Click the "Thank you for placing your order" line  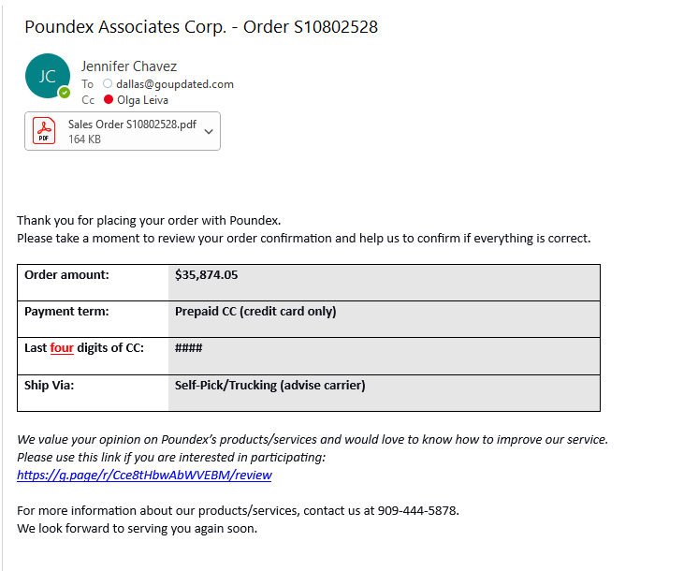point(149,221)
